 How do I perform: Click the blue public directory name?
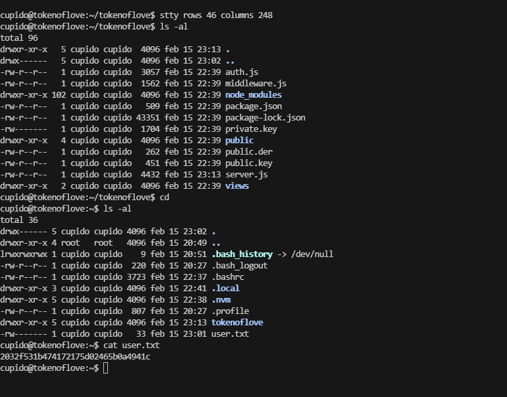point(239,140)
